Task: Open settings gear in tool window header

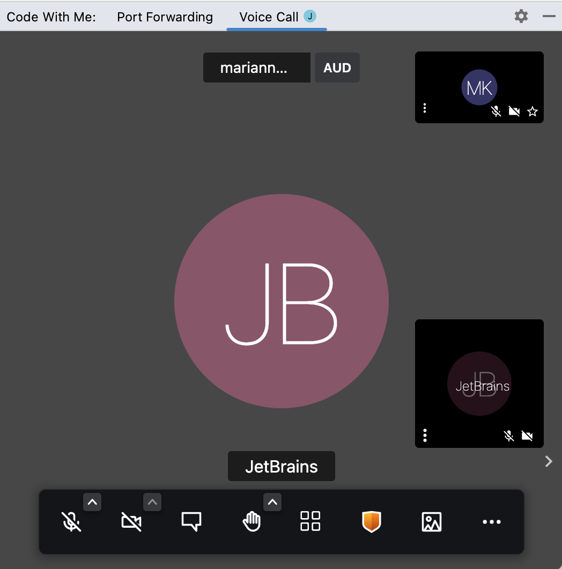Action: click(x=521, y=16)
